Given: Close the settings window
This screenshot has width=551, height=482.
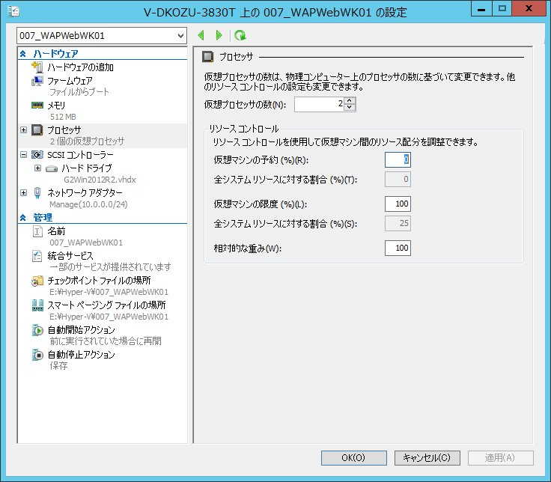Looking at the screenshot, I should [x=529, y=8].
